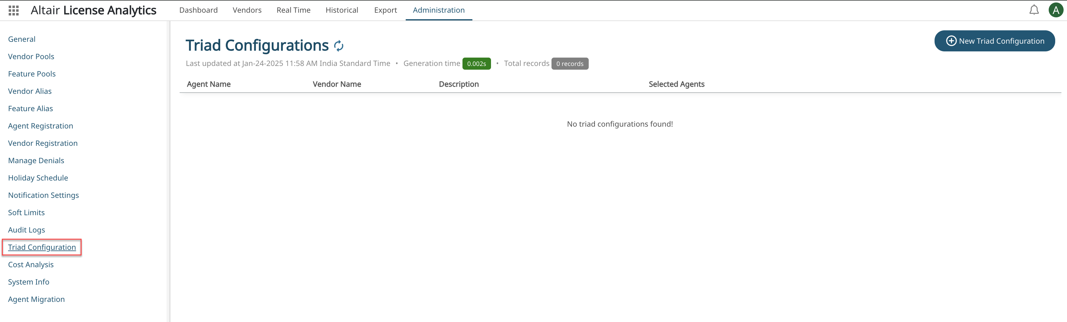Open Manage Denials
Screen dimensions: 1067x322
tap(36, 161)
